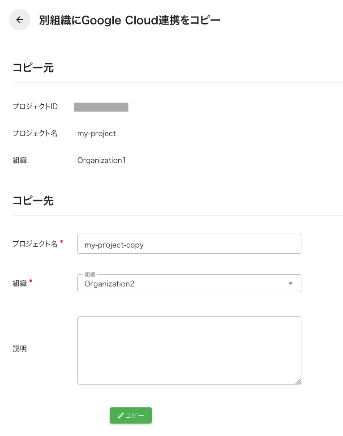Click the back arrow to return

point(19,20)
